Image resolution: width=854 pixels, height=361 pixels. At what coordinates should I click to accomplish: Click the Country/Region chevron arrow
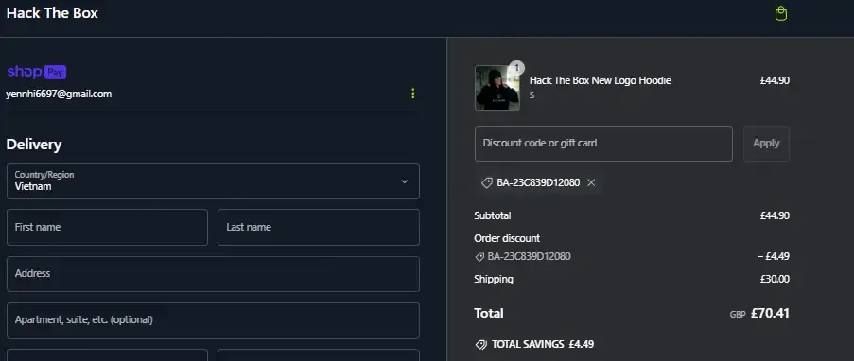click(x=404, y=181)
